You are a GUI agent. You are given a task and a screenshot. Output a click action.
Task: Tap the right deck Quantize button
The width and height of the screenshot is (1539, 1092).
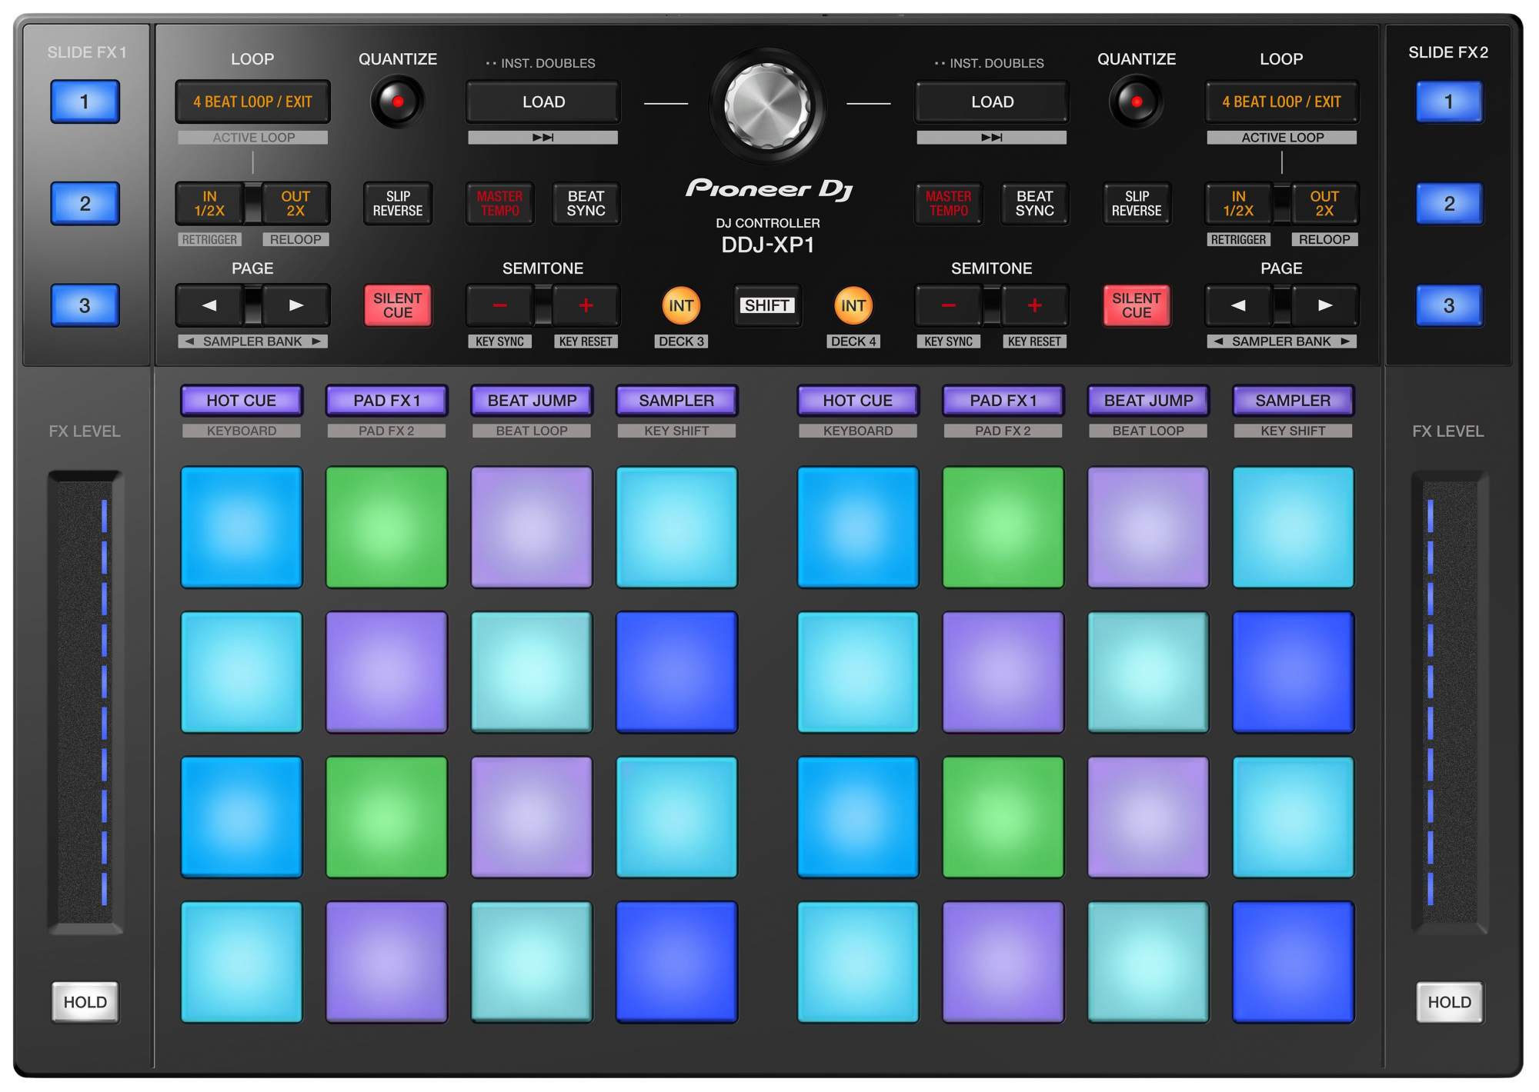(1136, 102)
